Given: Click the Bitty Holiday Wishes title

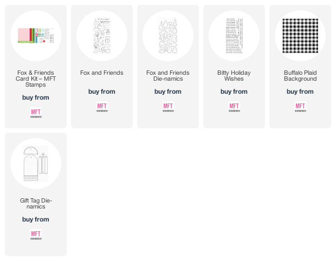Looking at the screenshot, I should pyautogui.click(x=234, y=76).
